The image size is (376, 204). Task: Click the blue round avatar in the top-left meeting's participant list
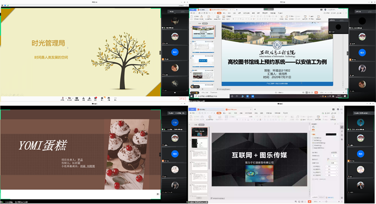(174, 53)
